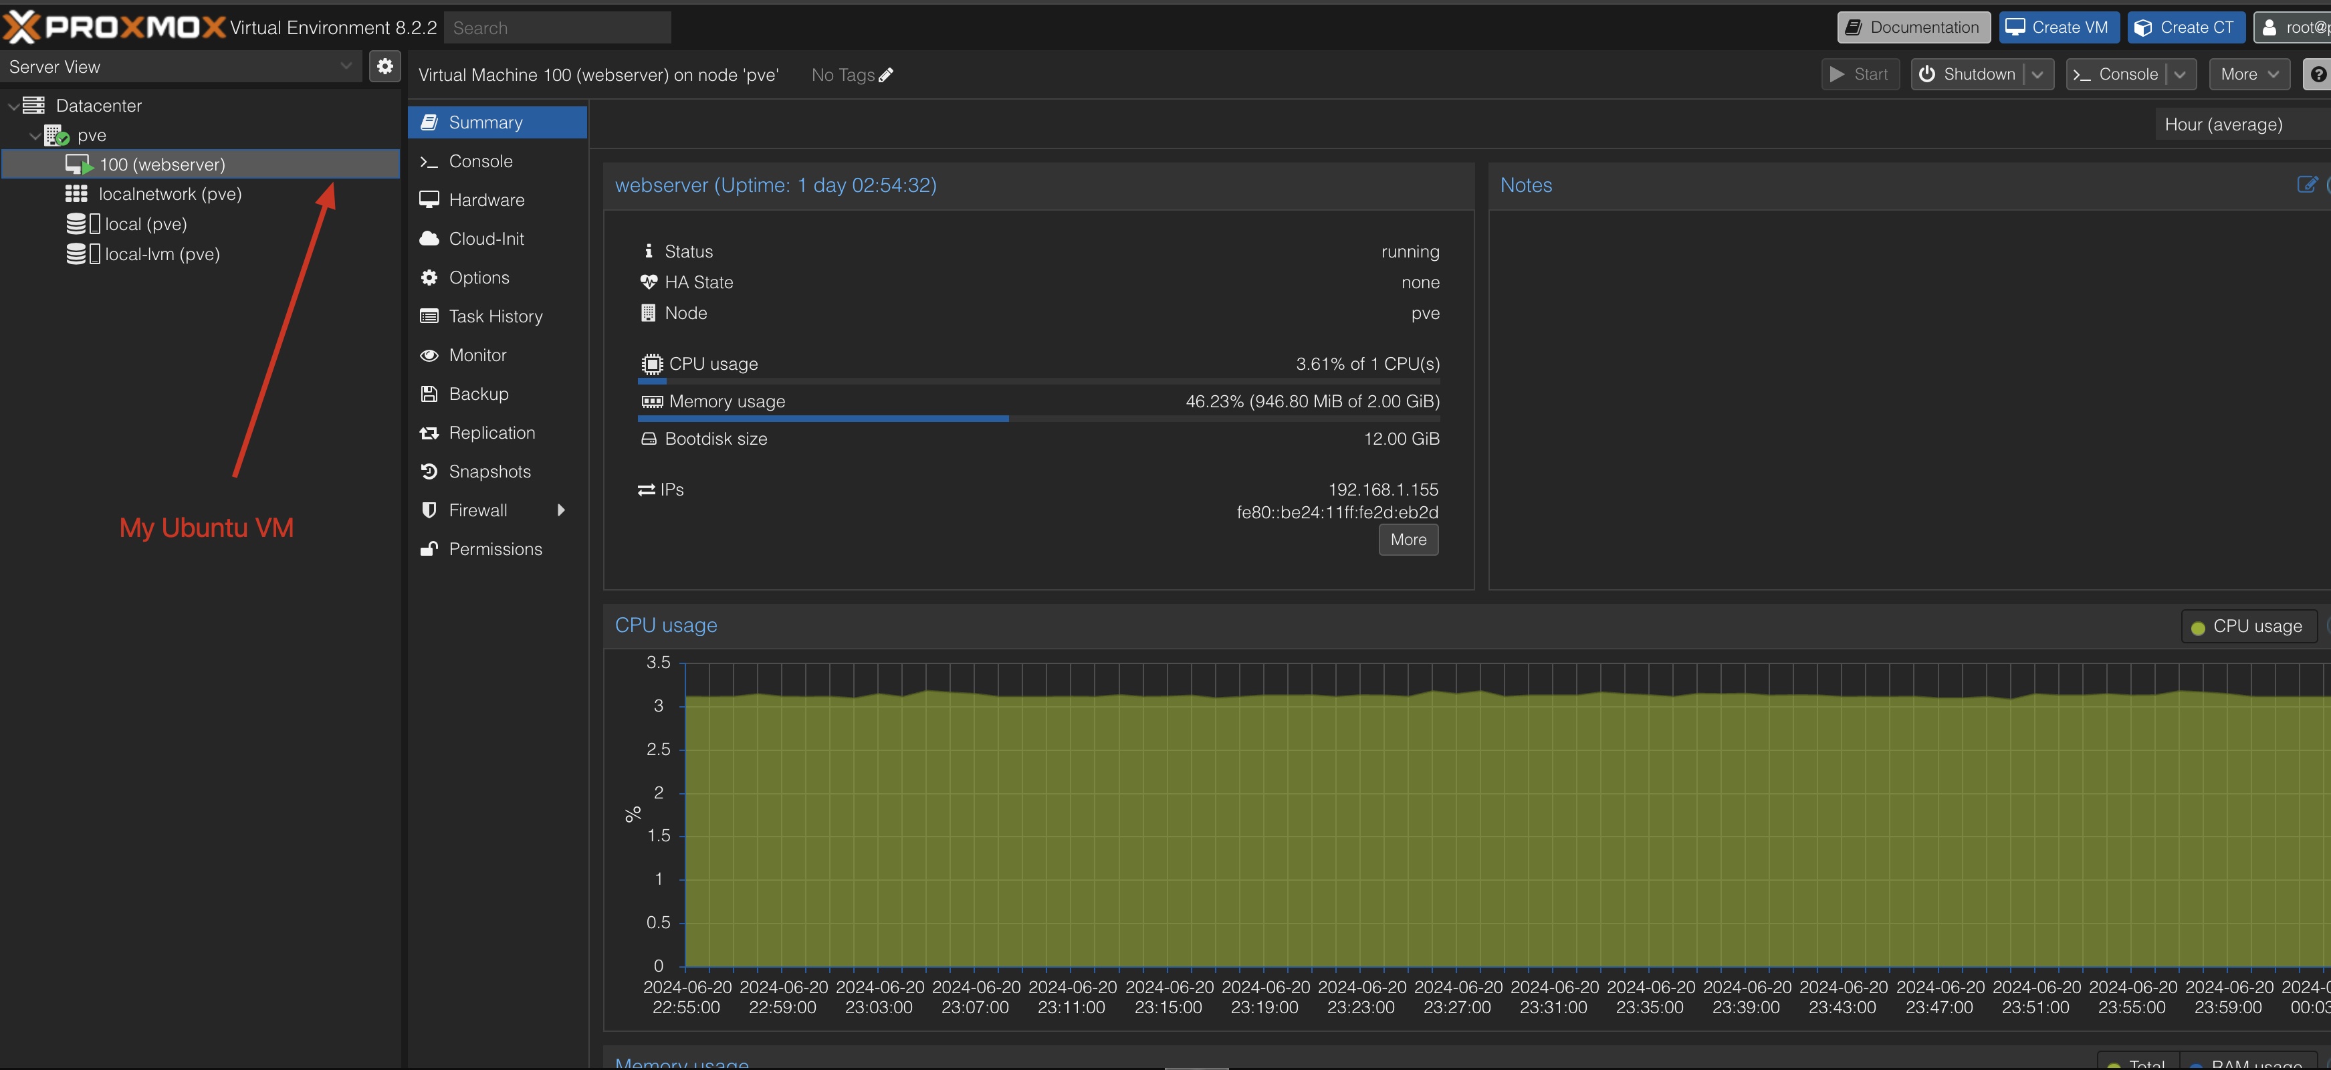Click the CPU chip icon beside CPU usage

[651, 364]
